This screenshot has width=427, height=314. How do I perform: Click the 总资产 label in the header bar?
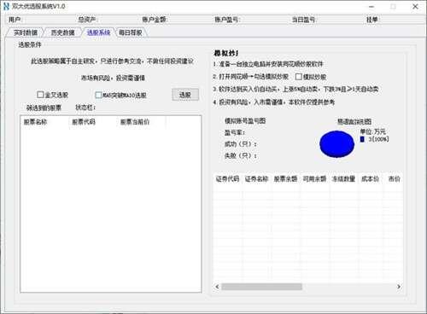(88, 20)
